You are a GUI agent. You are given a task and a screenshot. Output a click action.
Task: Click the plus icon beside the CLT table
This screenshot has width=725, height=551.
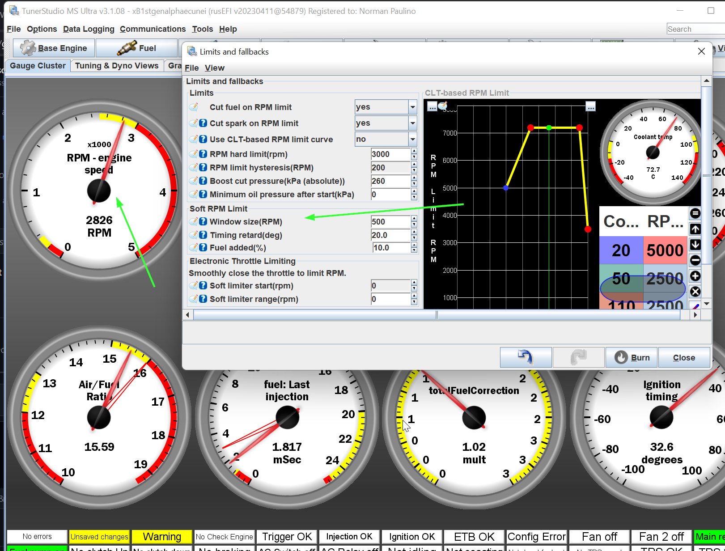[x=695, y=276]
